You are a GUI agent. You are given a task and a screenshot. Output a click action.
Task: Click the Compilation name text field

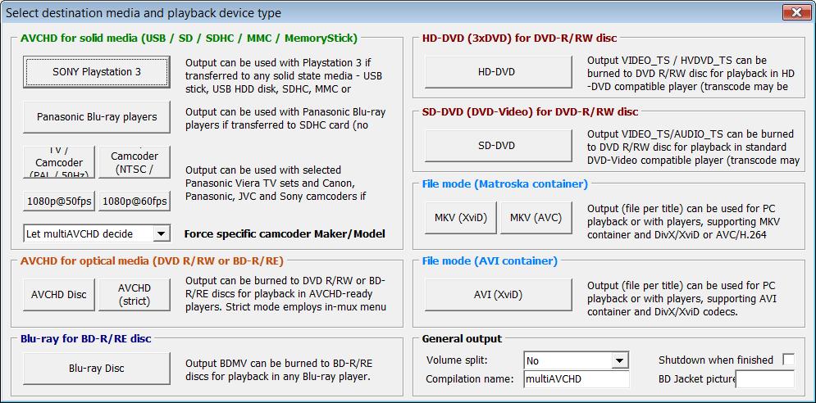pos(576,379)
